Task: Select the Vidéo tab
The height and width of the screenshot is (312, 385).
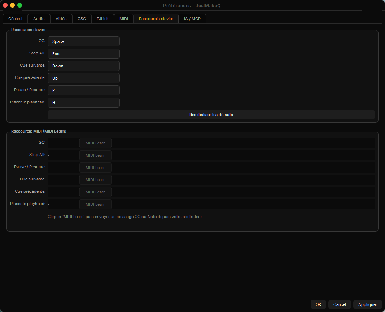Action: [x=61, y=19]
